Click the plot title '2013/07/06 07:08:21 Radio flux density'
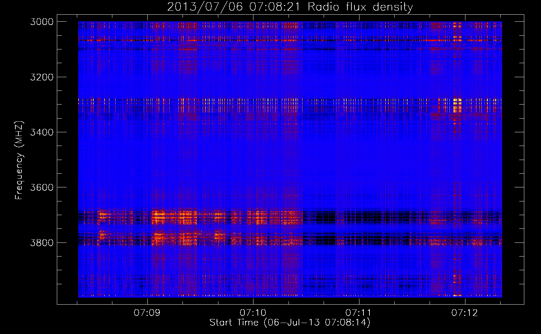This screenshot has height=334, width=541. tap(290, 7)
